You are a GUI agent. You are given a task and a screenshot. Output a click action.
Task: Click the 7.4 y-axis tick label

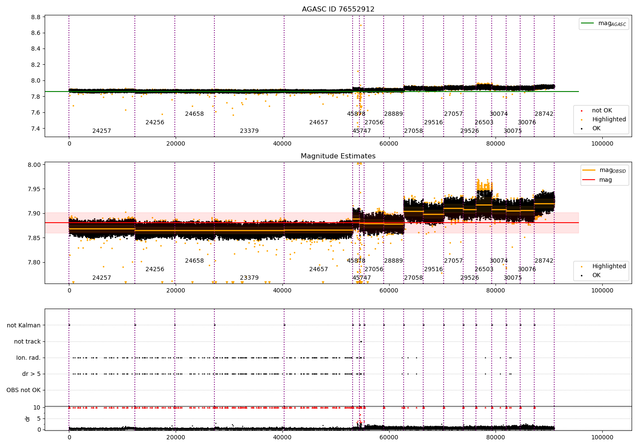pyautogui.click(x=36, y=129)
